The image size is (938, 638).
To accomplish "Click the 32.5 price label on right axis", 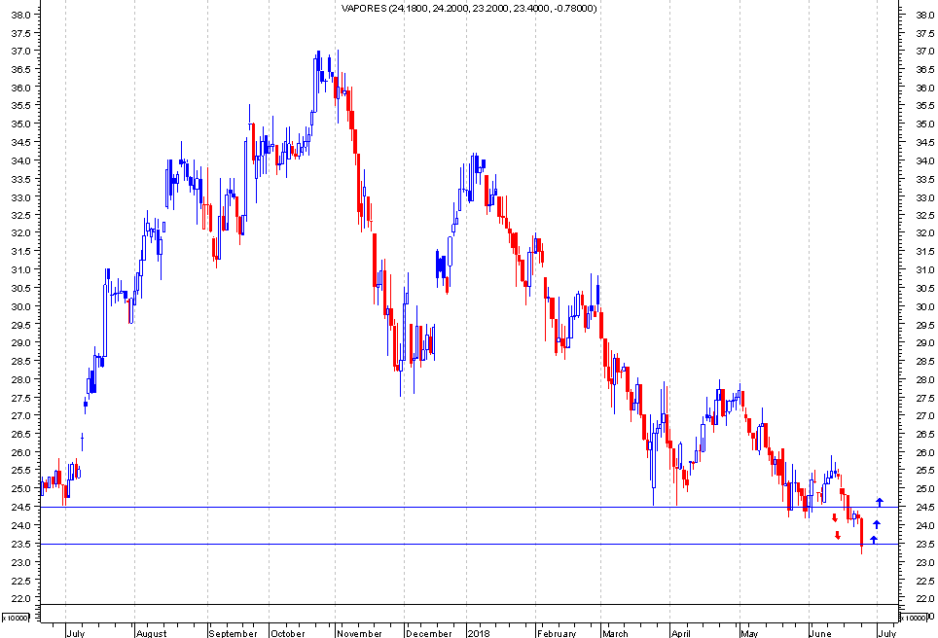I will pos(924,216).
